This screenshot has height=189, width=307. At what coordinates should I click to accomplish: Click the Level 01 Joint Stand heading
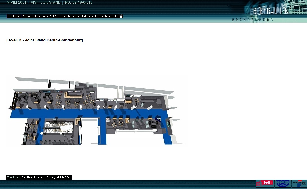[x=45, y=40]
